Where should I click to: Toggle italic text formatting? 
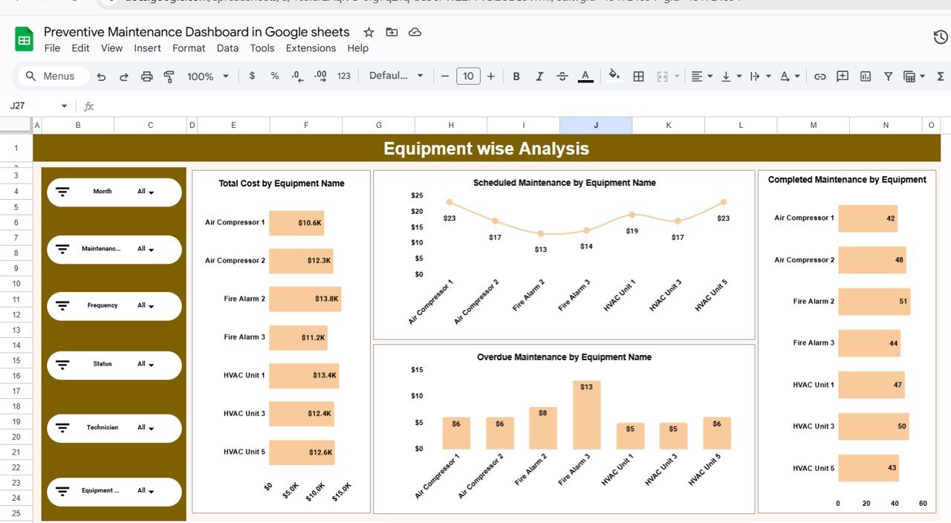539,76
